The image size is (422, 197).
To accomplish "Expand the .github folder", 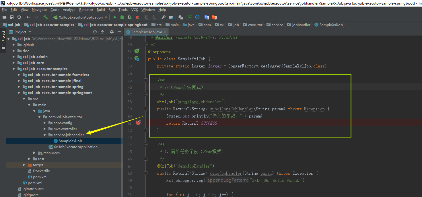I will (14, 45).
